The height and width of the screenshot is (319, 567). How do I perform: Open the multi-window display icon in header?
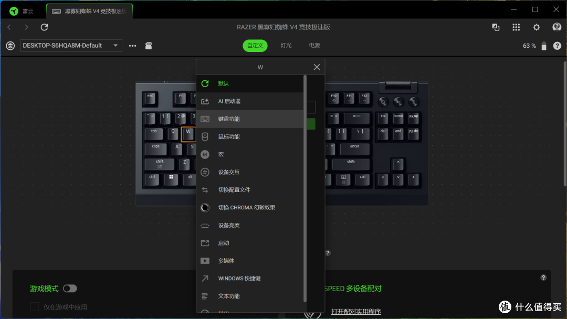click(x=496, y=27)
